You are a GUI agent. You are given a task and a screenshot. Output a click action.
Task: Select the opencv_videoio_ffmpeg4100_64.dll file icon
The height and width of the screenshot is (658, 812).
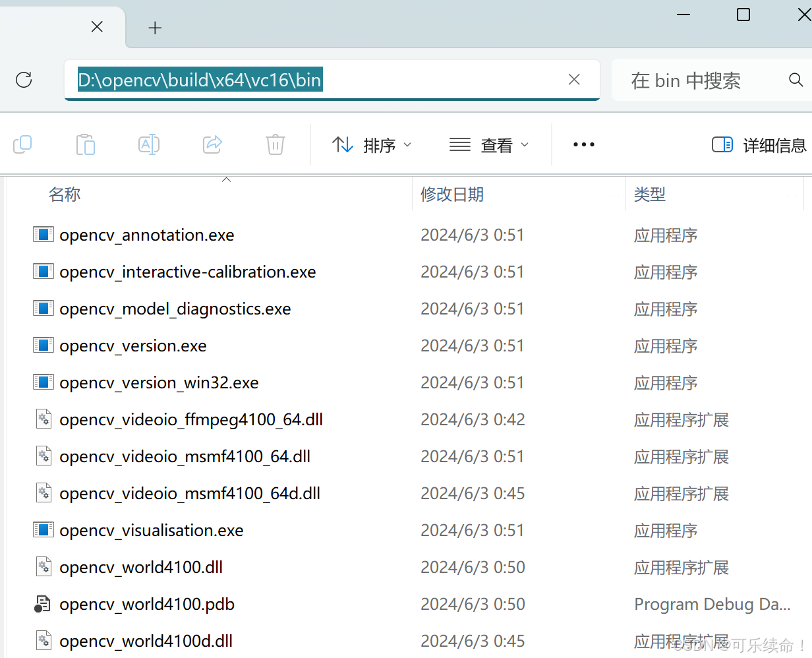[43, 419]
